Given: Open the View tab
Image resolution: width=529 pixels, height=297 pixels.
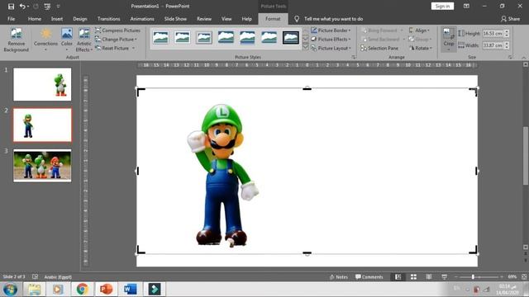Looking at the screenshot, I should point(226,19).
